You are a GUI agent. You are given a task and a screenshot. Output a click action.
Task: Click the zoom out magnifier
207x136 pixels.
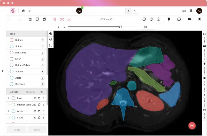[51, 39]
